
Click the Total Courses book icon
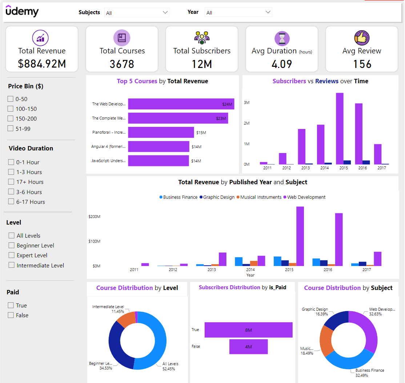121,37
